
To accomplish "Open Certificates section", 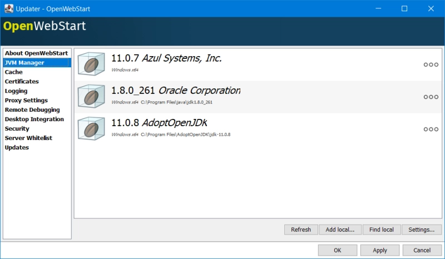I will click(x=37, y=81).
